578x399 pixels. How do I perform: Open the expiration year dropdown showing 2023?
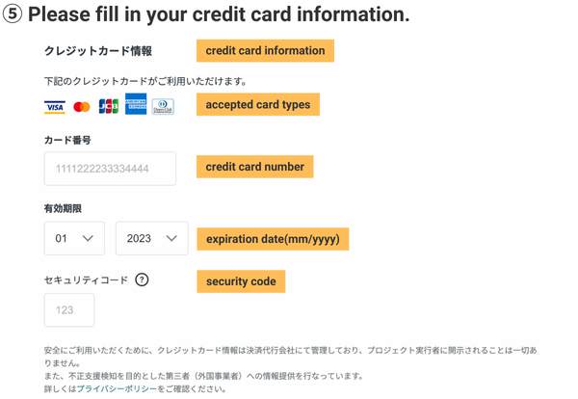[151, 238]
